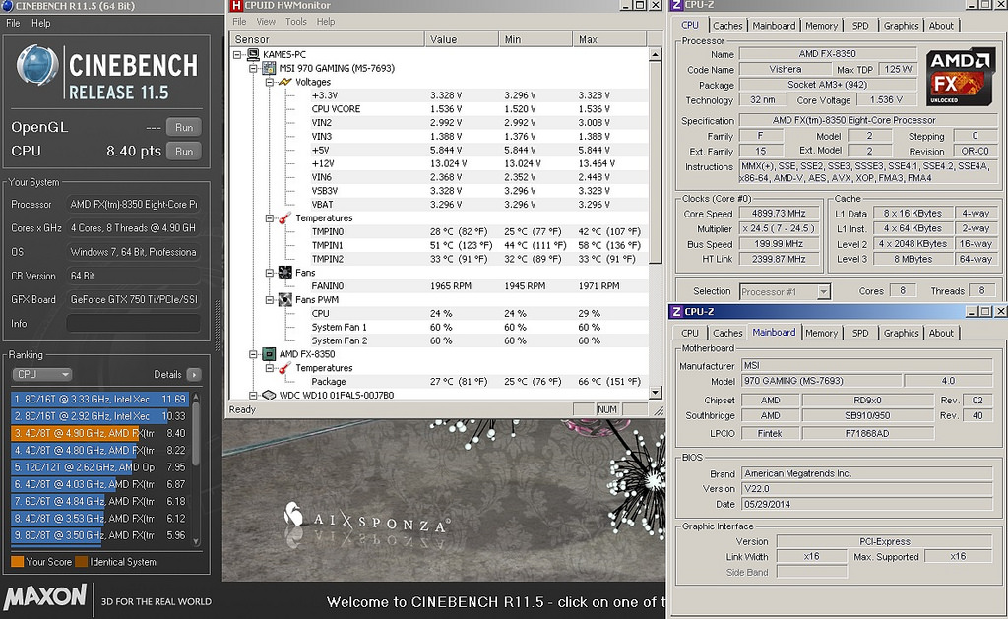Viewport: 1008px width, 619px height.
Task: Click the Details arrow button in Ranking
Action: pos(194,374)
